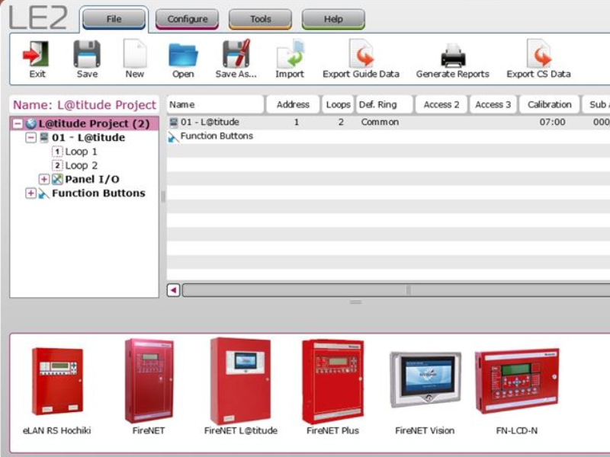Select the 01 - L@titude tree entry
Viewport: 610px width, 457px height.
tap(88, 138)
